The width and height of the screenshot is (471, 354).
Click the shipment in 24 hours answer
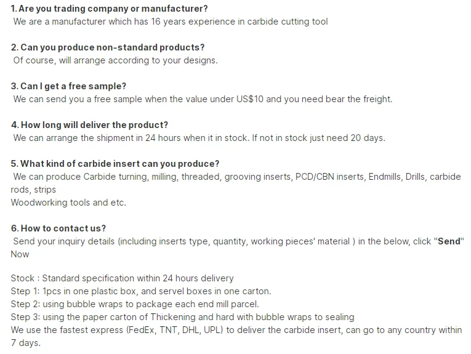(199, 138)
